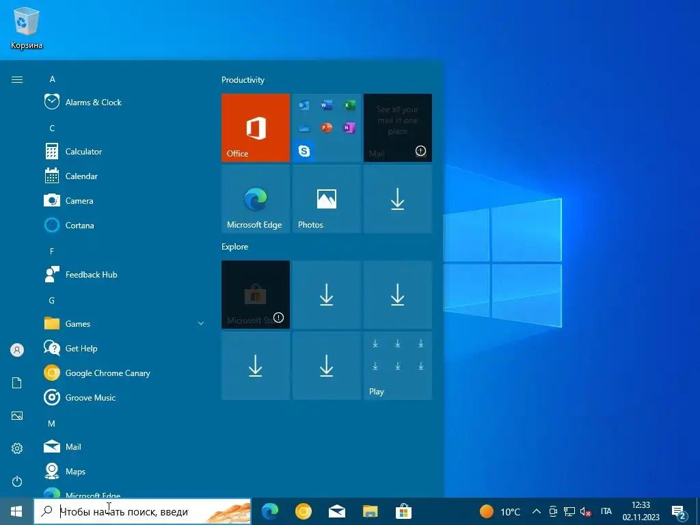Open user account icon in Start sidebar

coord(17,350)
